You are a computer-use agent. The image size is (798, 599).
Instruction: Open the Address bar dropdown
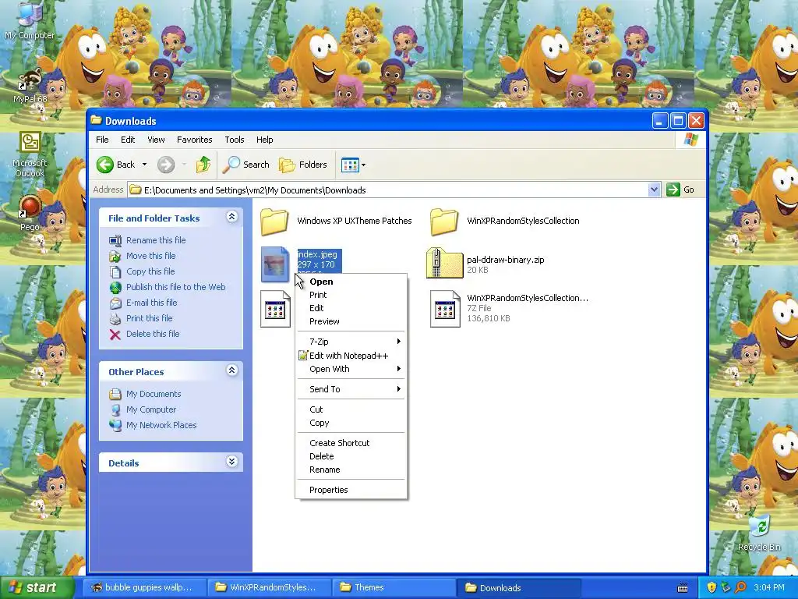[x=654, y=190]
